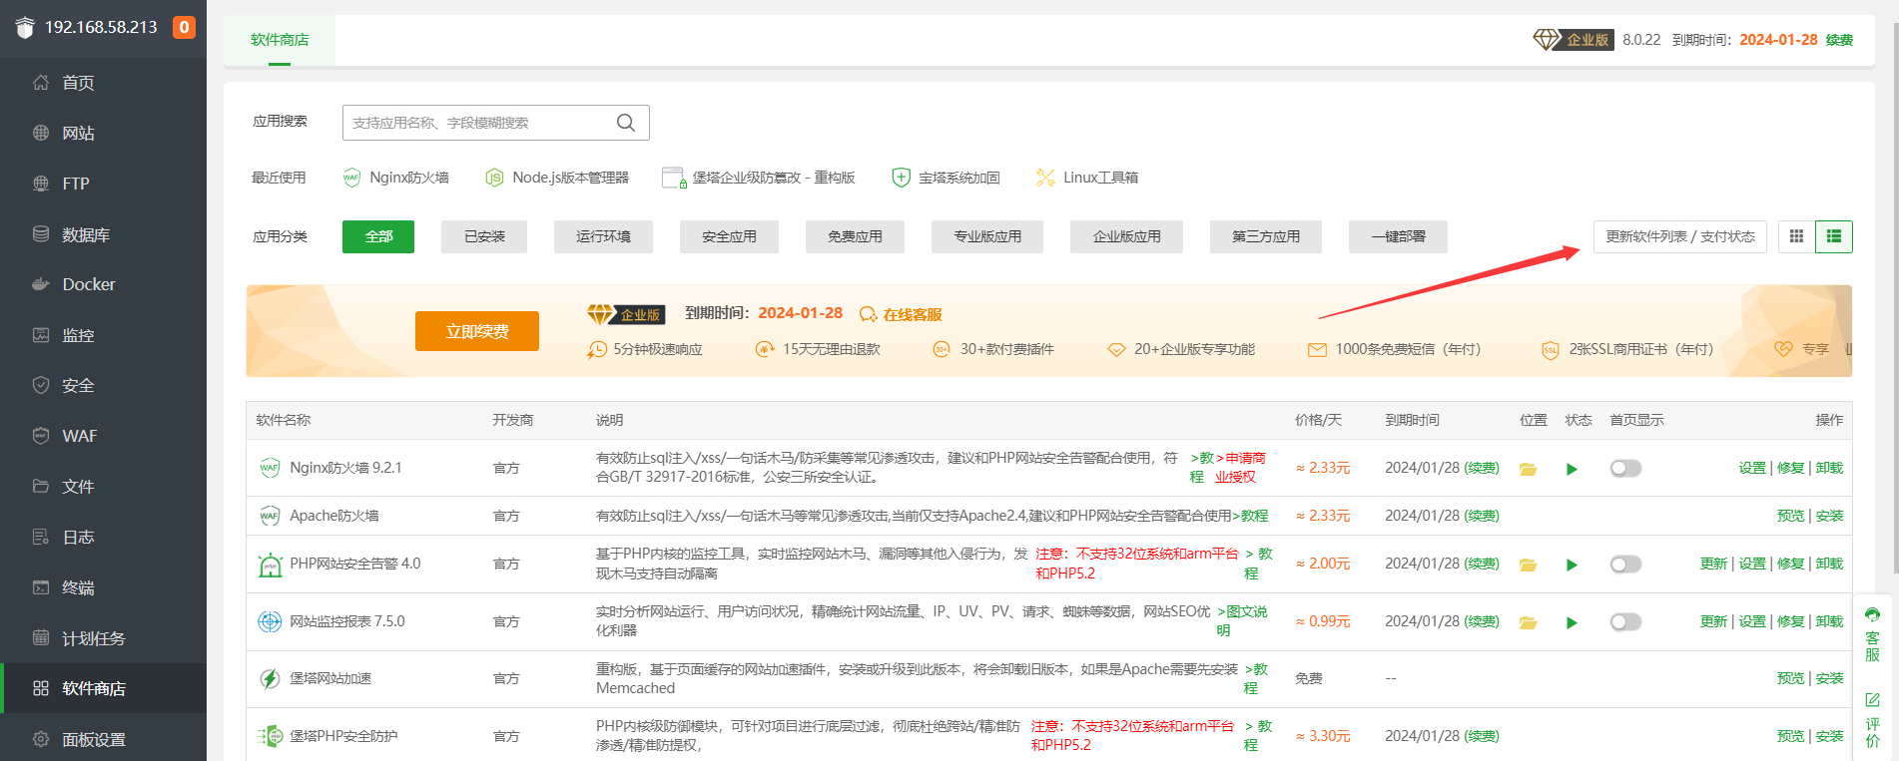Click 设置 for Nginx防火墙

coord(1752,468)
